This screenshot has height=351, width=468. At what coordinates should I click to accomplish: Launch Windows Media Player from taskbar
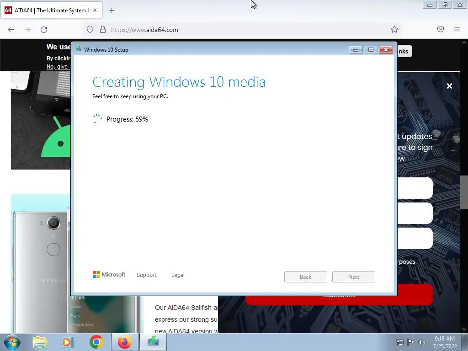[x=67, y=342]
